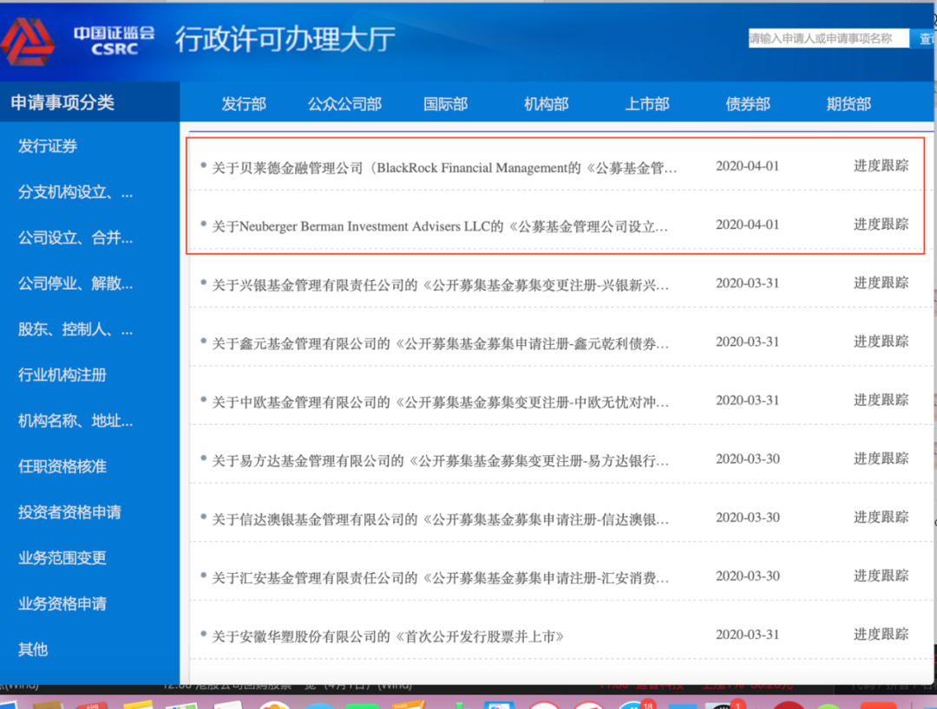Image resolution: width=937 pixels, height=709 pixels.
Task: Select 公司设立、合并 sidebar category
Action: click(x=75, y=237)
